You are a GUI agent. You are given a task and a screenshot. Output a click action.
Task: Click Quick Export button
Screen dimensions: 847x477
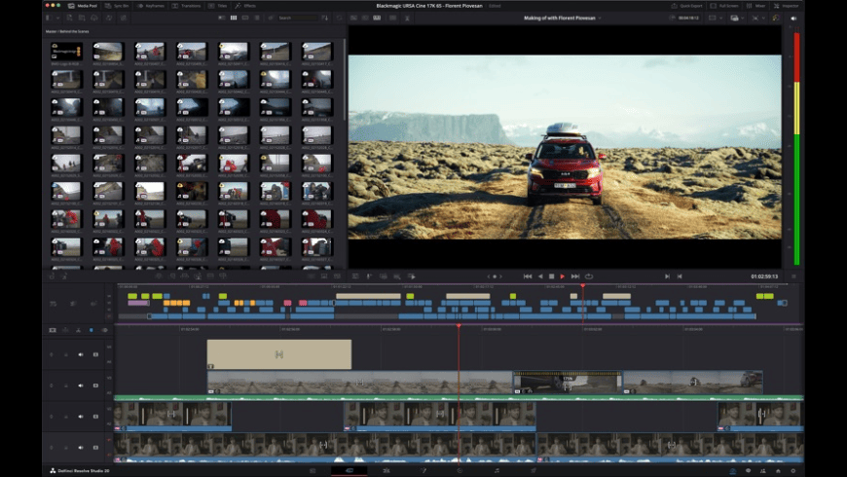pyautogui.click(x=686, y=6)
